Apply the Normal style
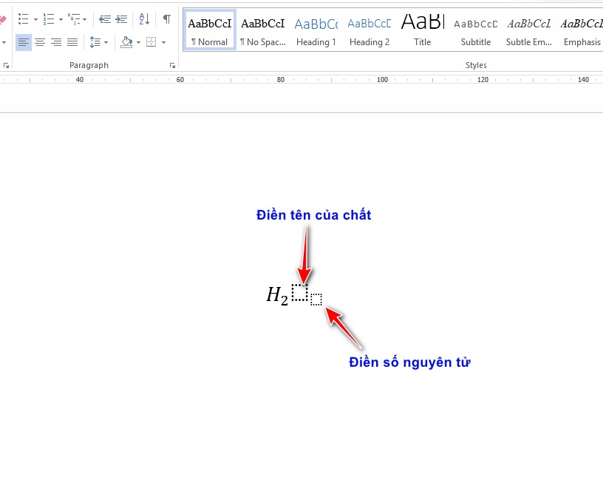Screen dimensions: 603x483 click(210, 30)
